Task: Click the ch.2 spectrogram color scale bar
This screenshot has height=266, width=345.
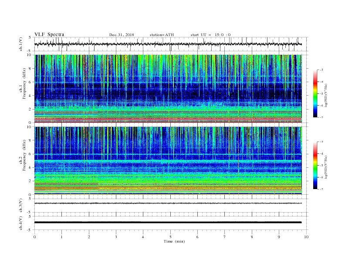Action: (315, 166)
